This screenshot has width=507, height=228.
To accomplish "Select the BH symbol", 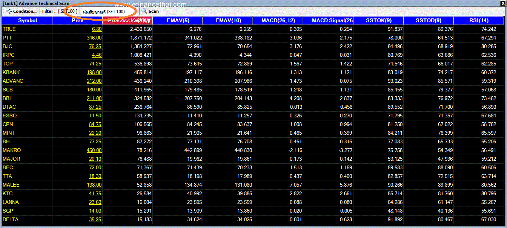I will (x=6, y=141).
